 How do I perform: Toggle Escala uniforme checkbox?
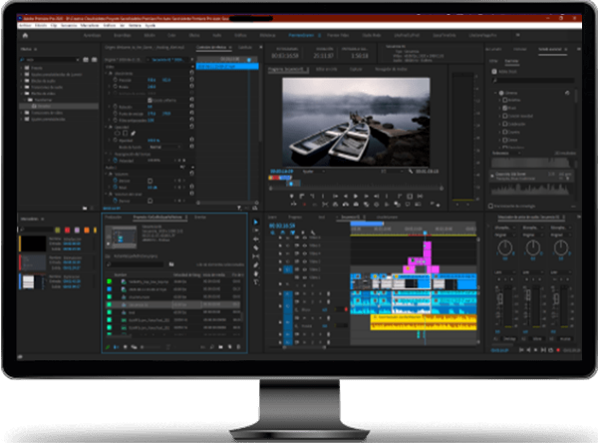[x=149, y=100]
